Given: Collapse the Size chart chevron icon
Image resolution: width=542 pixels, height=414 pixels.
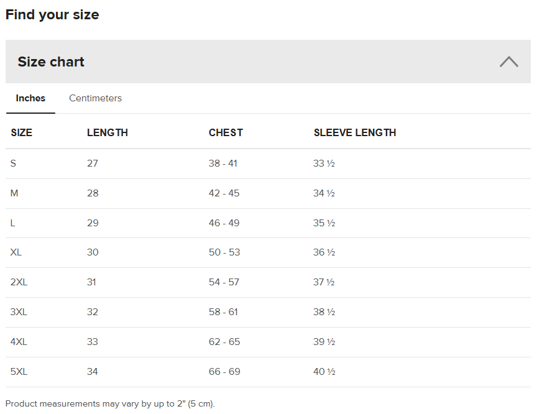Looking at the screenshot, I should pos(508,62).
